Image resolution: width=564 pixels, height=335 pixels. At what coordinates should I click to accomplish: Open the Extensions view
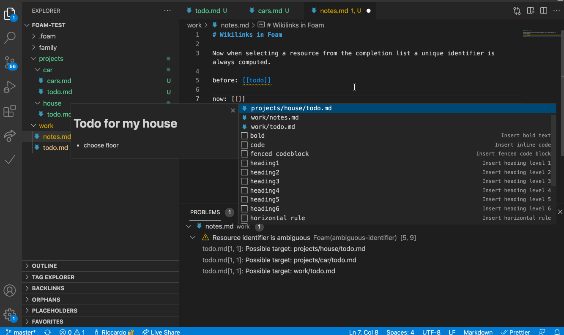point(9,111)
